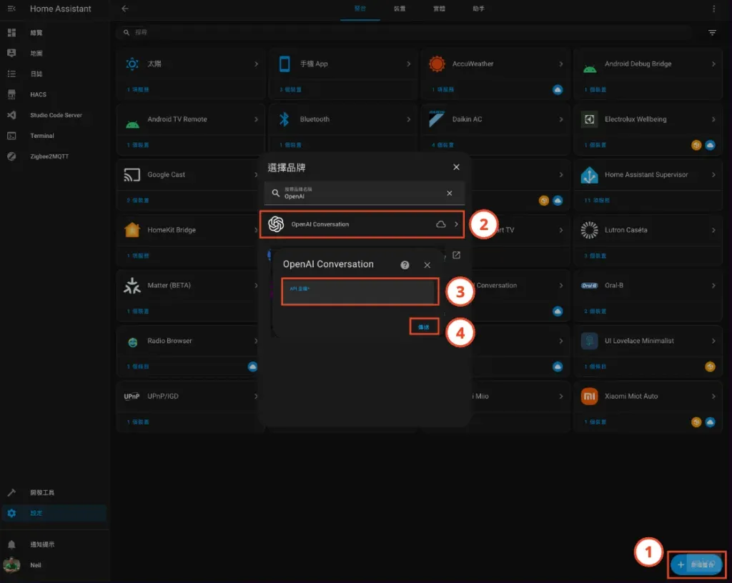
Task: Click the 新增整合 add integration button
Action: click(x=697, y=564)
